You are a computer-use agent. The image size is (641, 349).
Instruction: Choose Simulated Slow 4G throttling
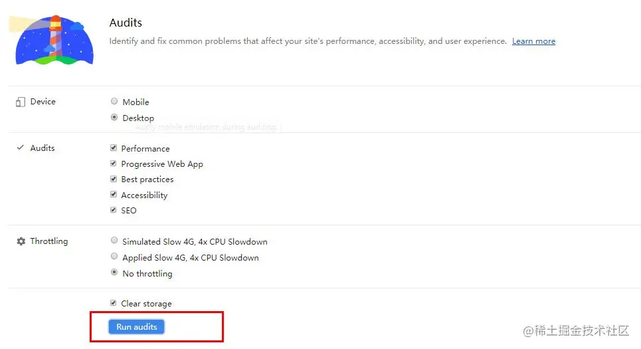[114, 241]
